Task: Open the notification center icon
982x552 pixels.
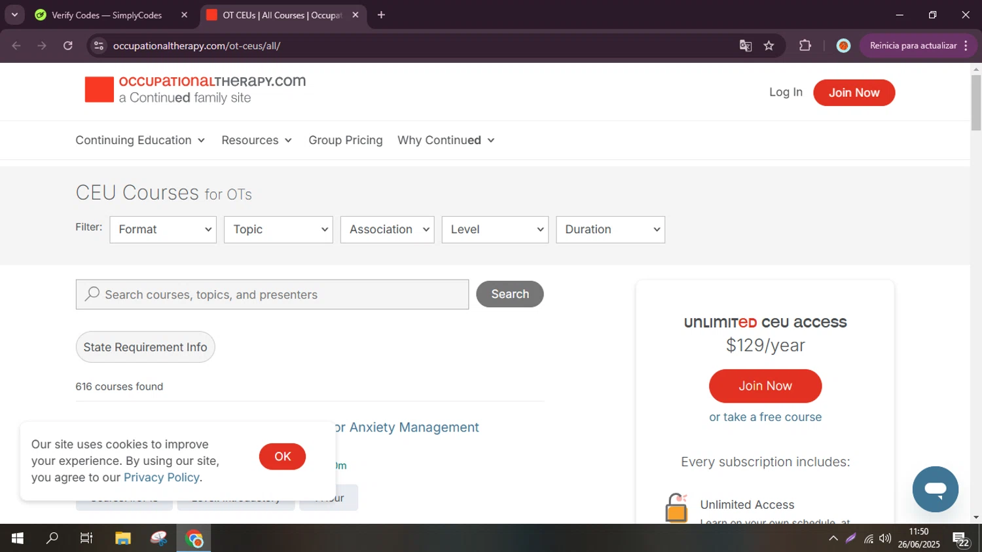Action: 961,540
